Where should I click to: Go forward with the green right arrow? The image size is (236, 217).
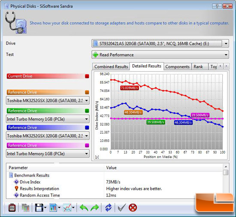[95, 208]
